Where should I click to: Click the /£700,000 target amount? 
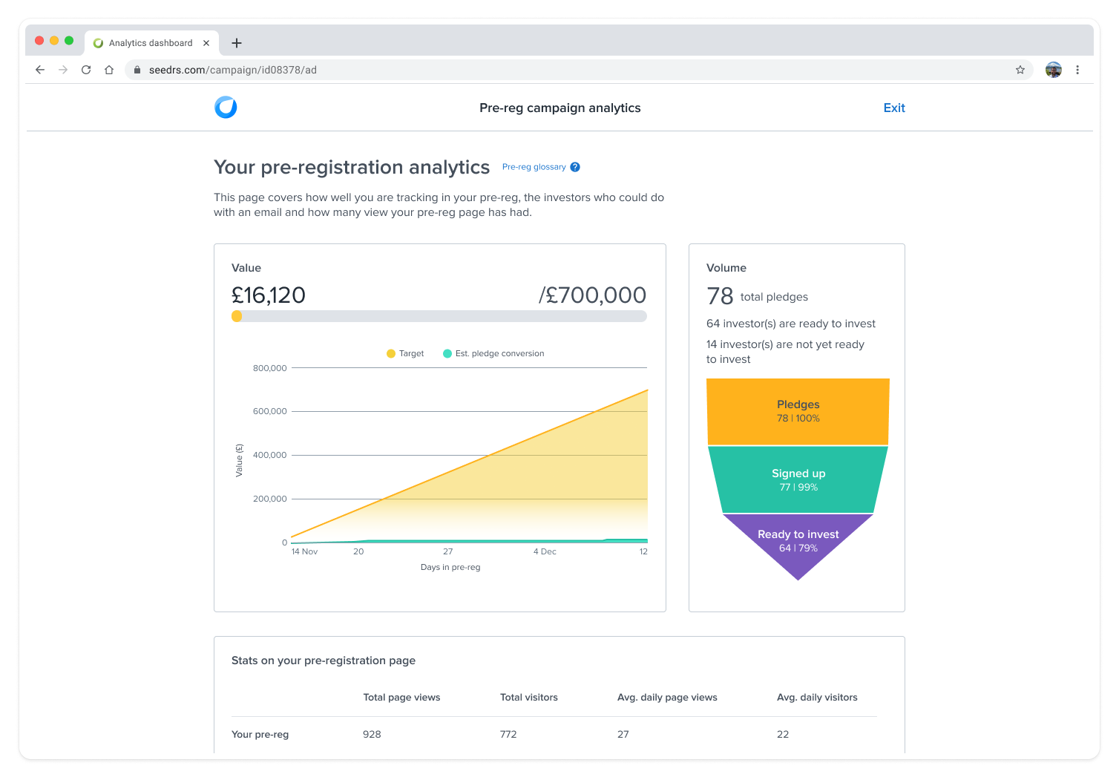coord(592,295)
